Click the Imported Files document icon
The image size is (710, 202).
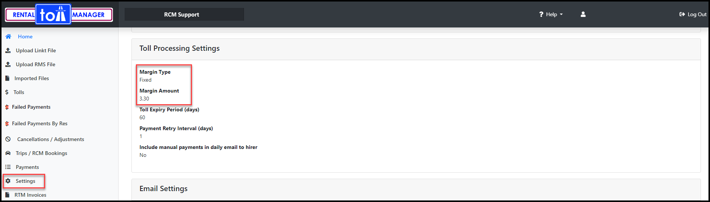pyautogui.click(x=7, y=78)
